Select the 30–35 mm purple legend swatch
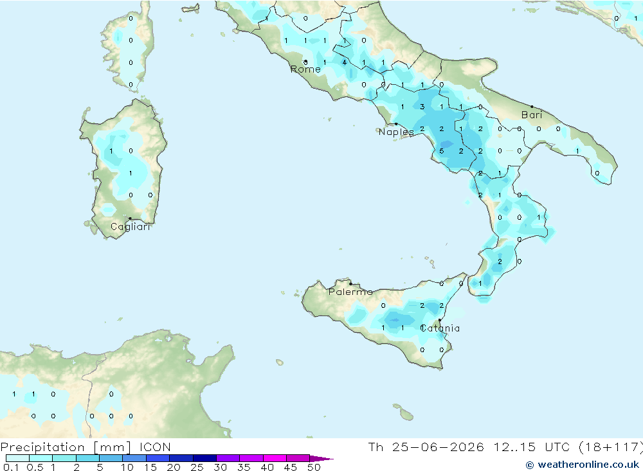The image size is (643, 471). pyautogui.click(x=228, y=458)
